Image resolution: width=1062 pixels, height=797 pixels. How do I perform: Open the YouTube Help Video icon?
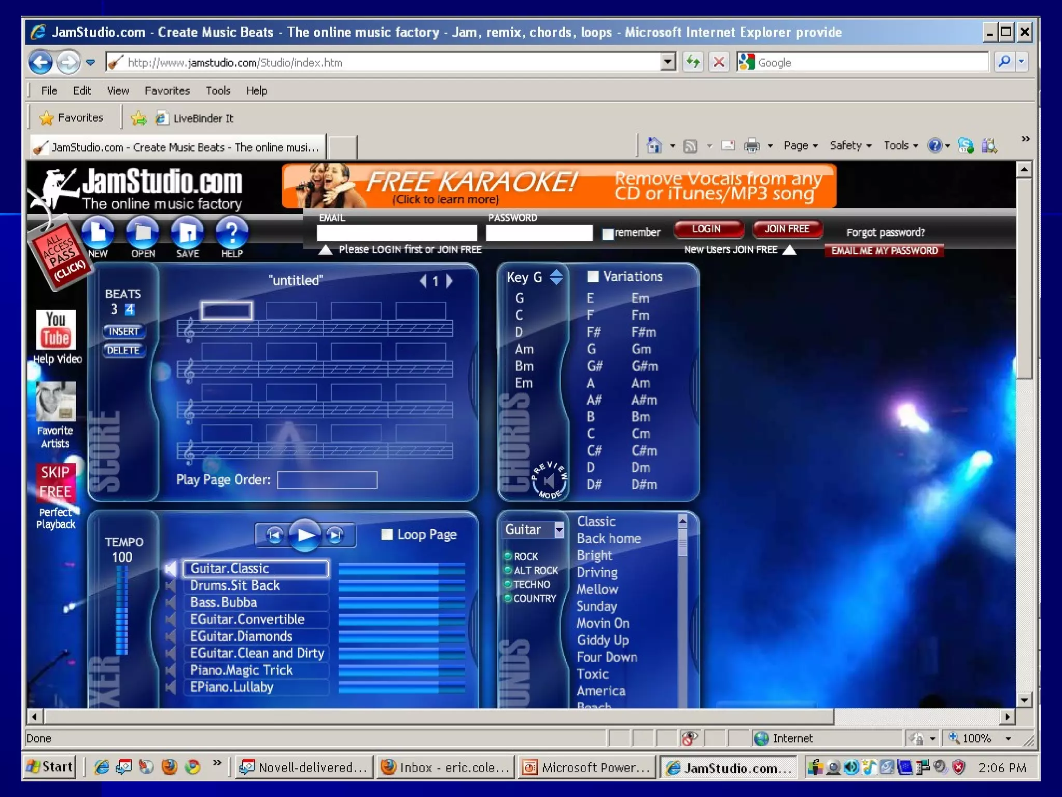pyautogui.click(x=55, y=329)
